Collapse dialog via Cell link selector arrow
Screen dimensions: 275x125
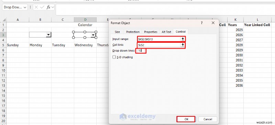[x=183, y=45]
